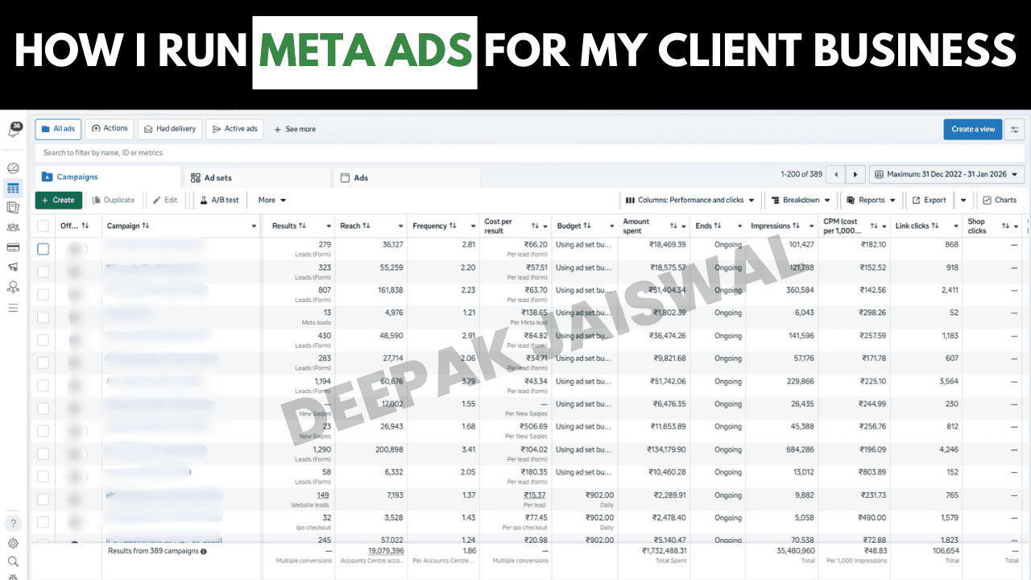The height and width of the screenshot is (580, 1031).
Task: Expand the Columns: Performance and clicks dropdown
Action: 690,200
